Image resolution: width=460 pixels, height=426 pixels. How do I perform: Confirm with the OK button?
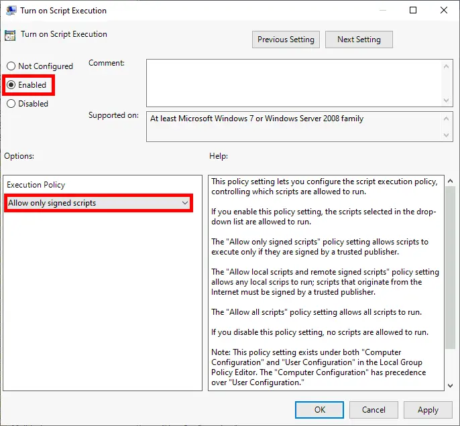click(x=319, y=410)
